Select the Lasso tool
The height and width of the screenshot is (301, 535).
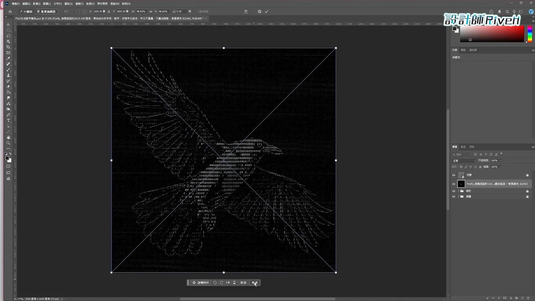[x=8, y=36]
